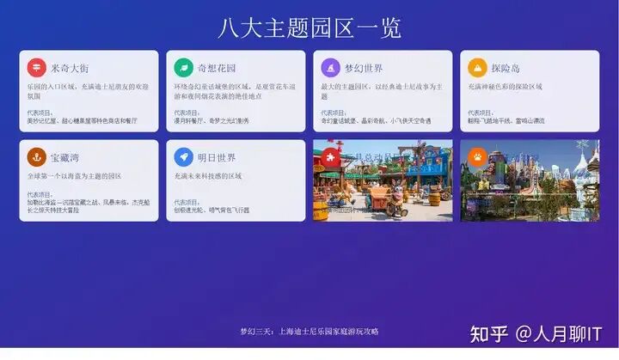Click the 环绕奇幻童话城堡的区域 description text
This screenshot has width=619, height=360.
click(x=235, y=91)
